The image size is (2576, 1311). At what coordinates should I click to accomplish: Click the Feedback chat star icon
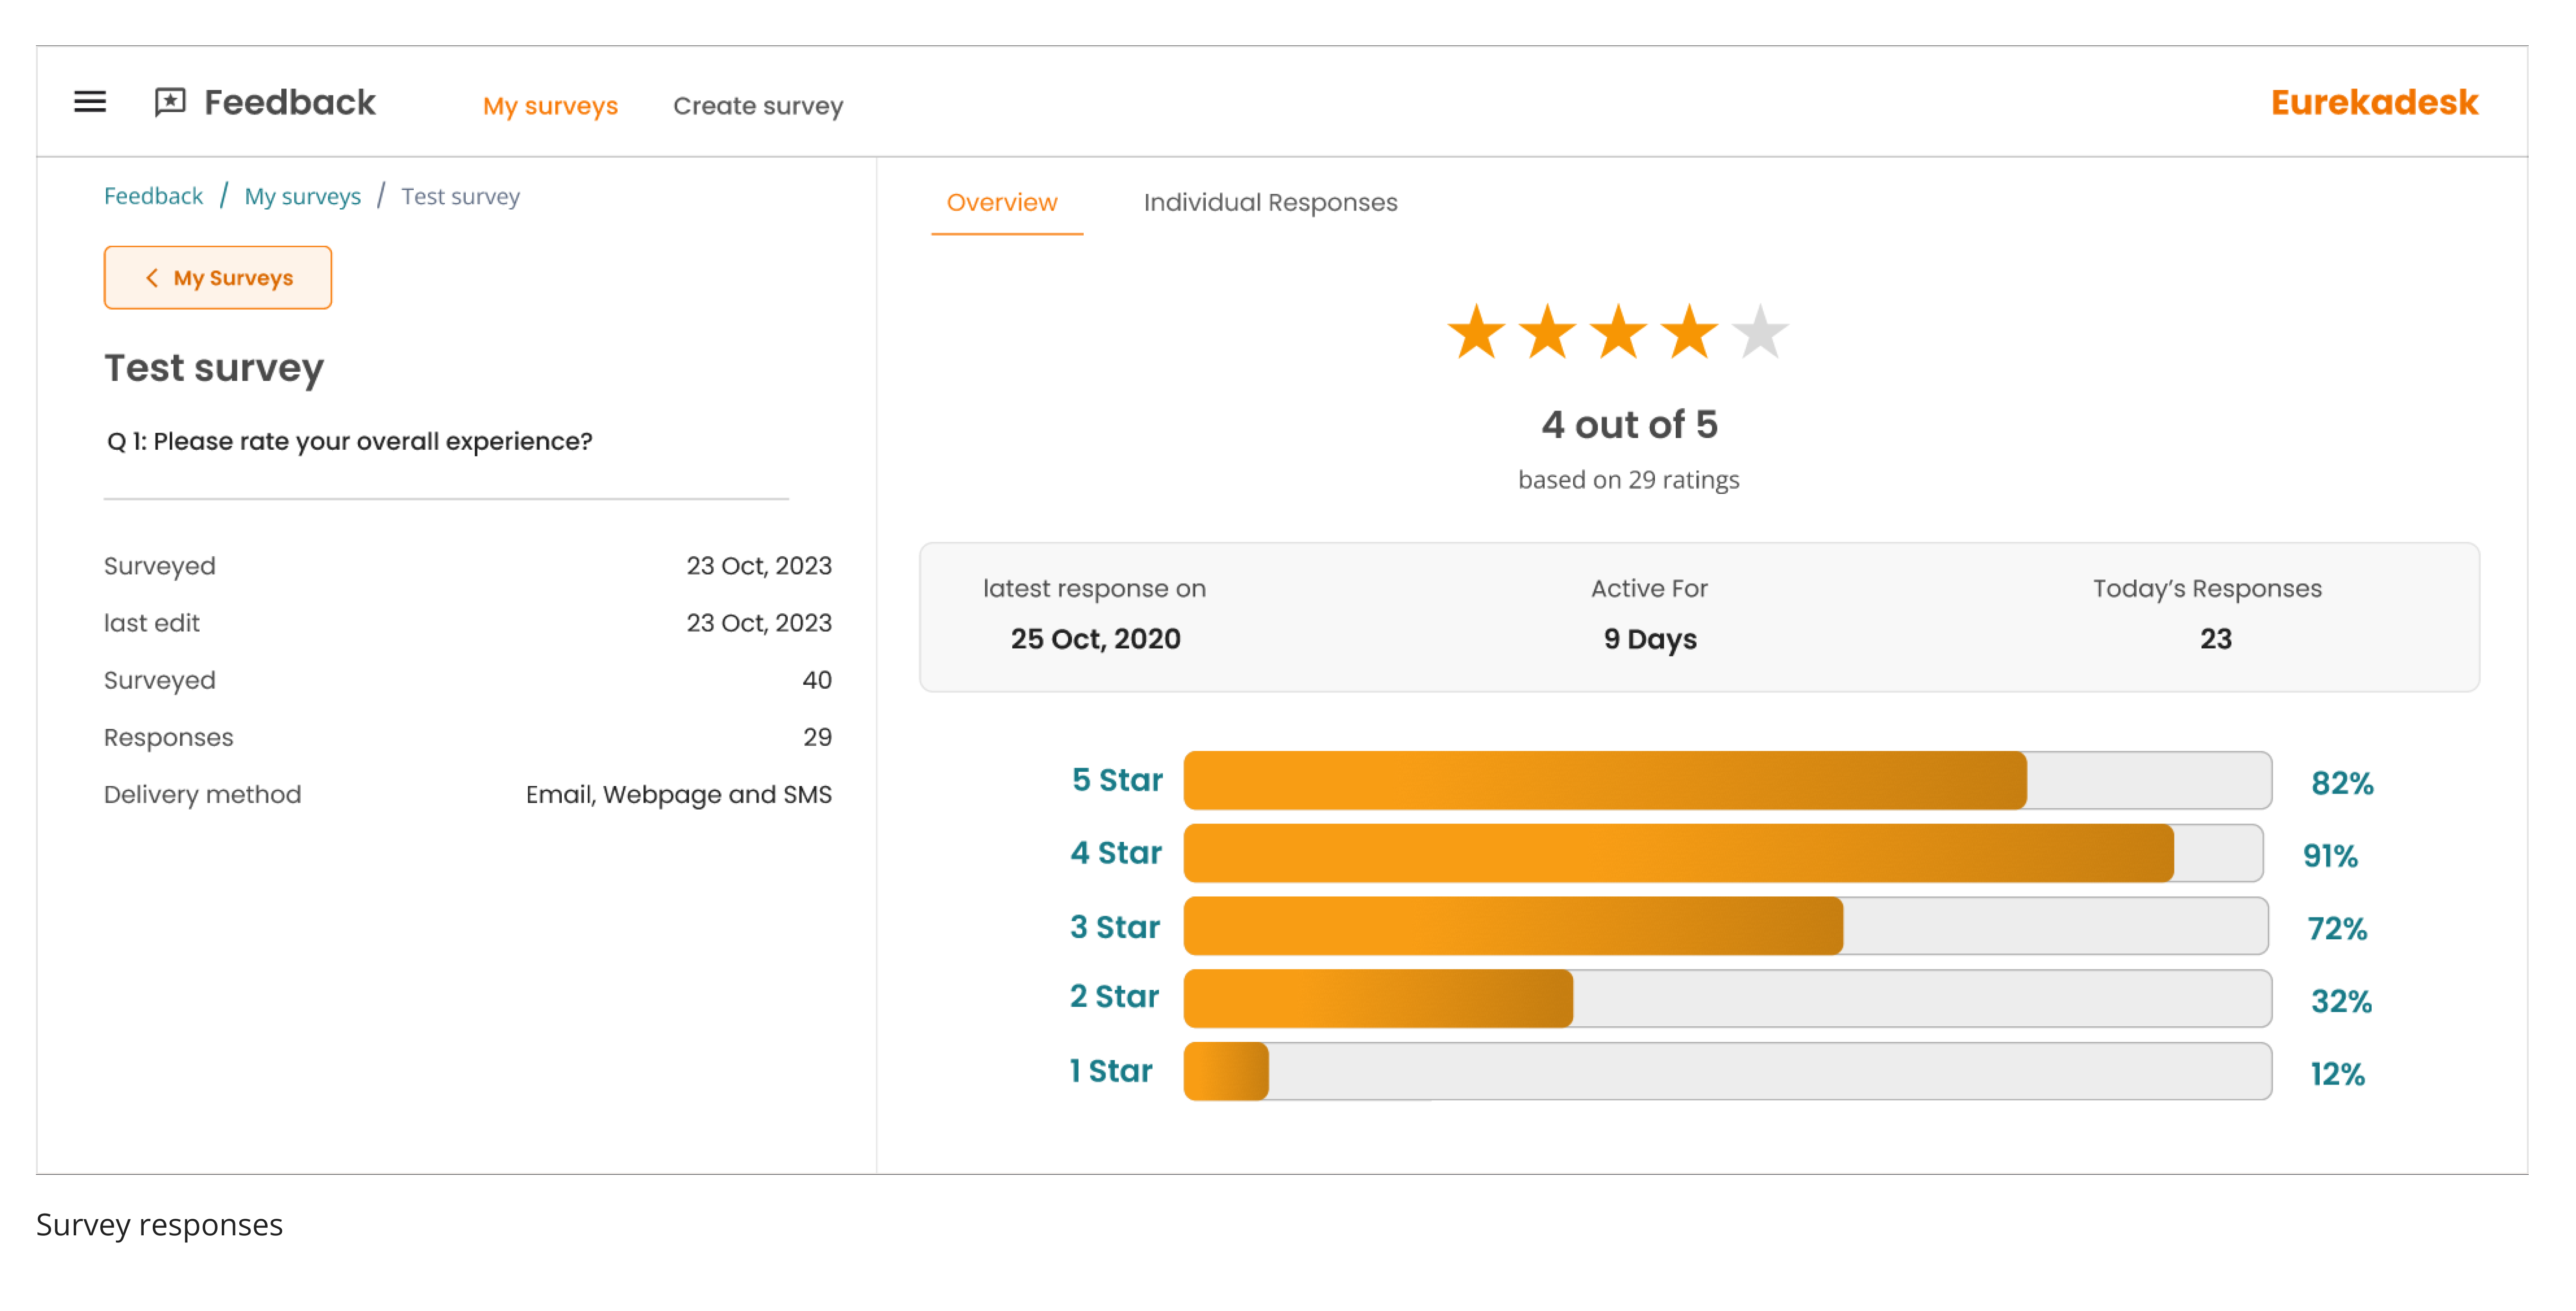[170, 102]
